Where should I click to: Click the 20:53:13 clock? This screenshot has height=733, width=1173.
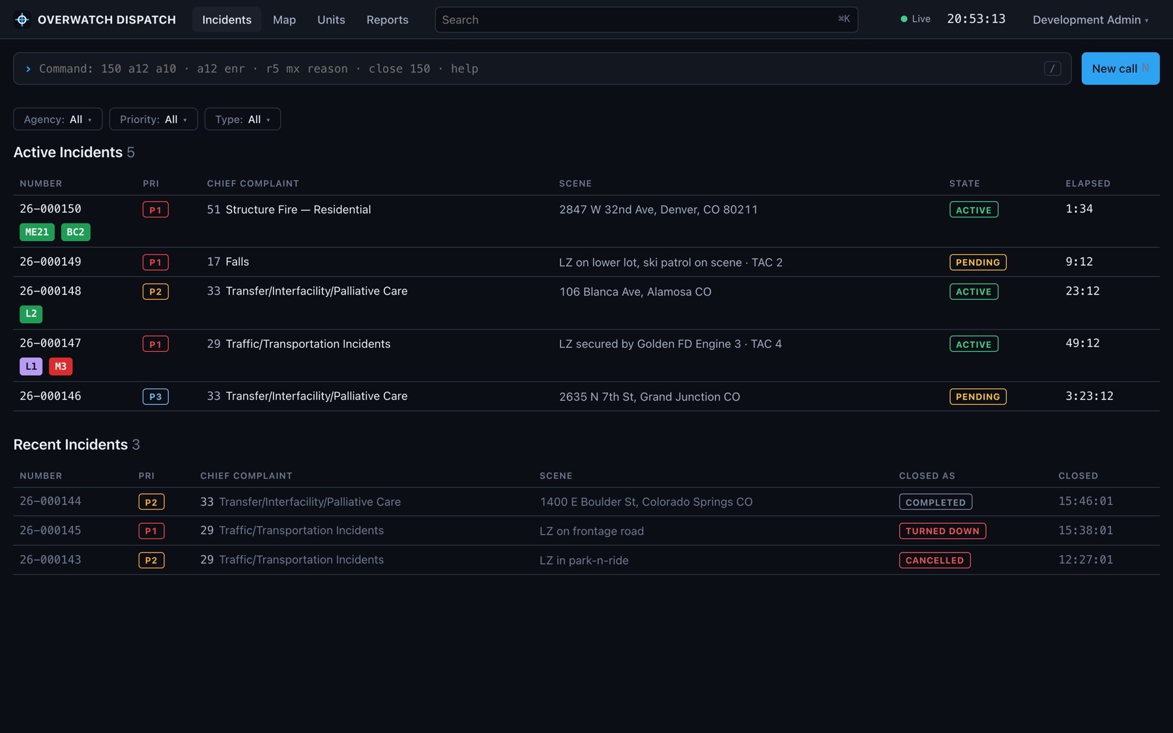point(976,19)
